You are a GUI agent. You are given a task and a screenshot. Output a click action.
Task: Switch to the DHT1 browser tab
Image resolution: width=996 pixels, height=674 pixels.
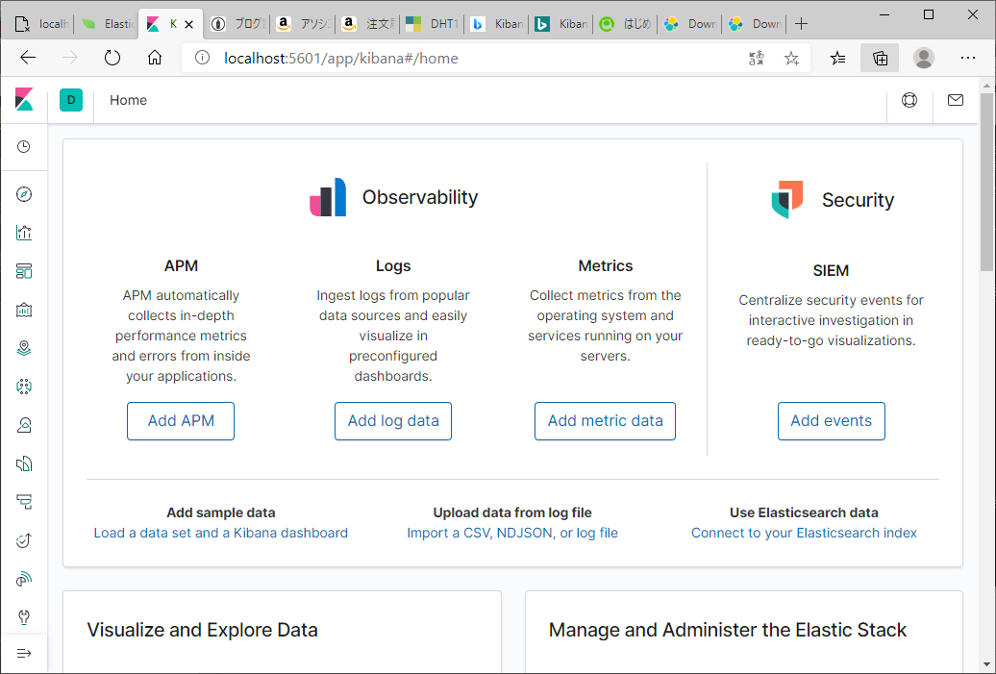click(x=433, y=24)
